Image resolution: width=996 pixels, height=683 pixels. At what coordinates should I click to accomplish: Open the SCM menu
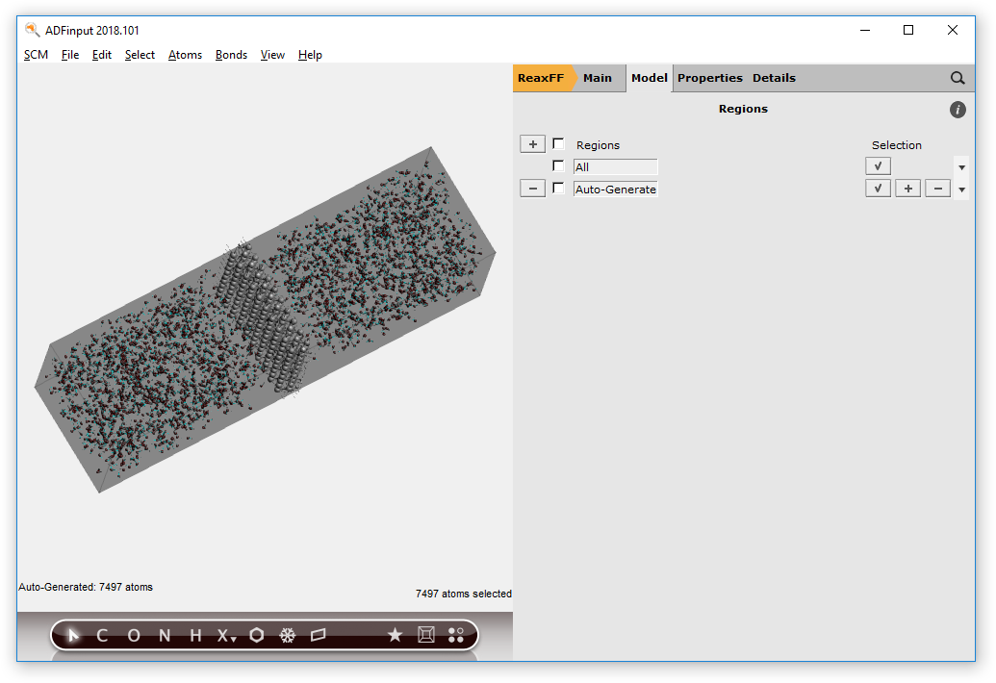pos(37,55)
